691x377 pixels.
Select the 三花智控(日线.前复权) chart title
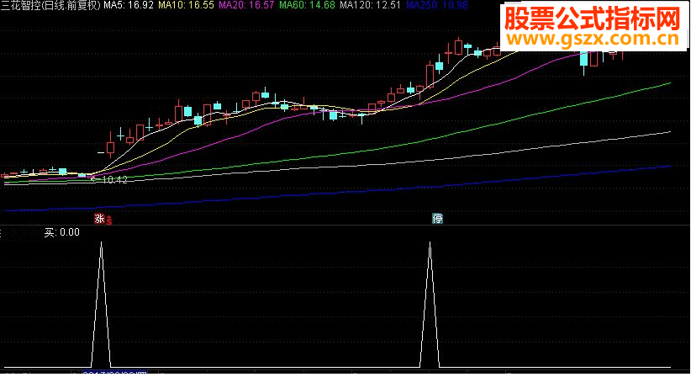[50, 5]
